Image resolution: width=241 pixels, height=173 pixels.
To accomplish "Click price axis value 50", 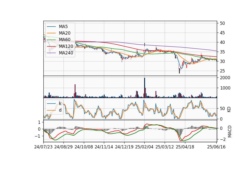I will coord(222,23).
